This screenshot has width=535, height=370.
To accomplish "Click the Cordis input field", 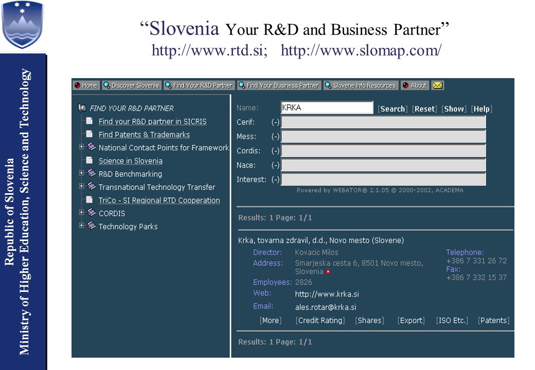I will [383, 151].
